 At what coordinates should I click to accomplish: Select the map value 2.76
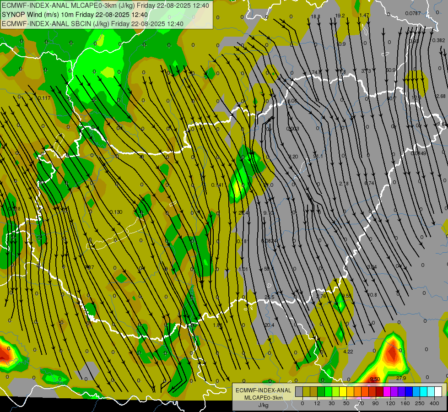321,296
